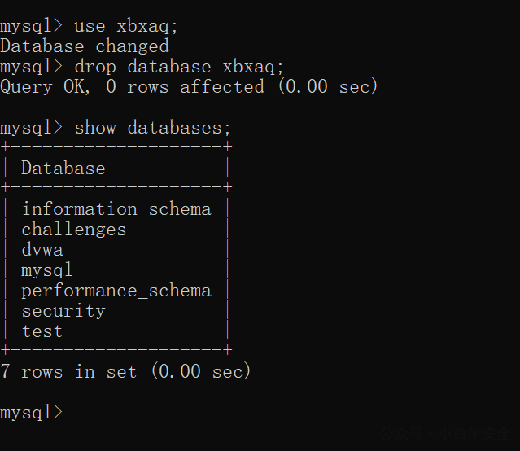Select the performance_schema row
This screenshot has height=451, width=520.
(x=116, y=291)
